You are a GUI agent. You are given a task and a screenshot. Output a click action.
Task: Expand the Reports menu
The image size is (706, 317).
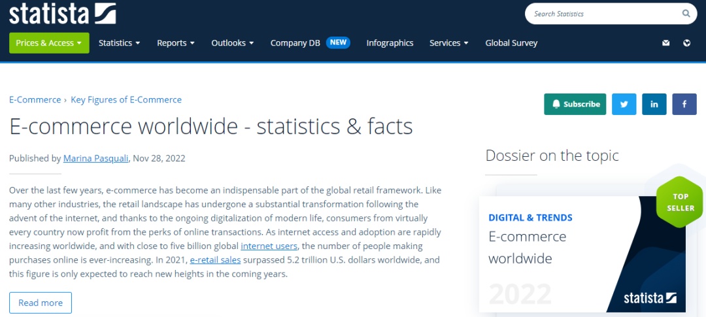click(176, 42)
